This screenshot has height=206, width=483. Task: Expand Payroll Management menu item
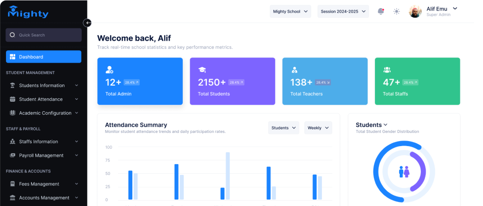pyautogui.click(x=43, y=156)
